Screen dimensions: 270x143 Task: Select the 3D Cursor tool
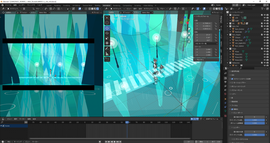tap(107, 23)
